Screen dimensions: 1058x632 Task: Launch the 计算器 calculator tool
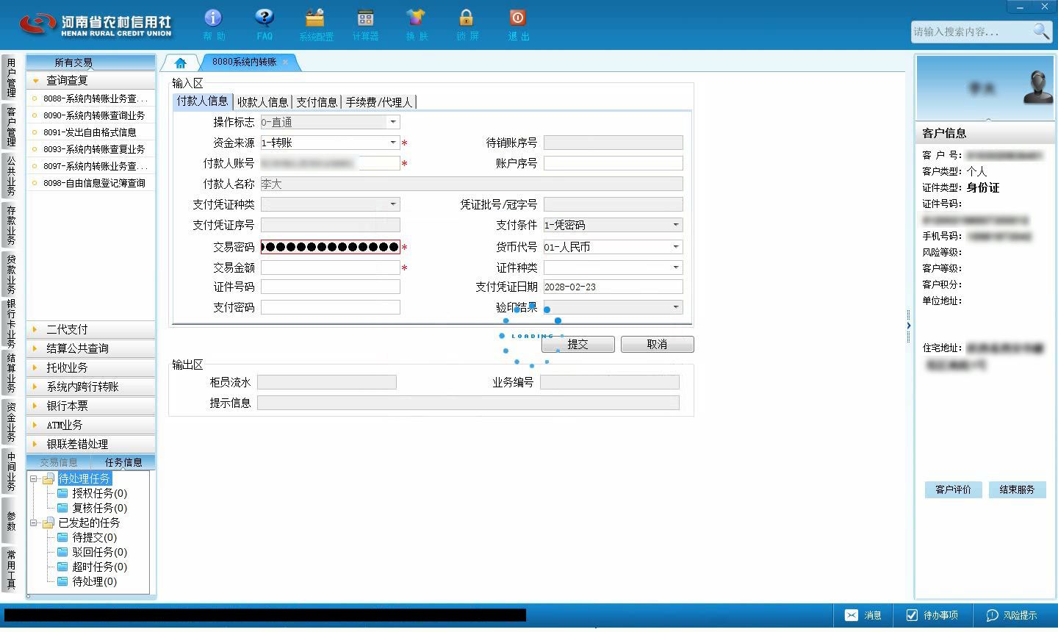pyautogui.click(x=365, y=24)
